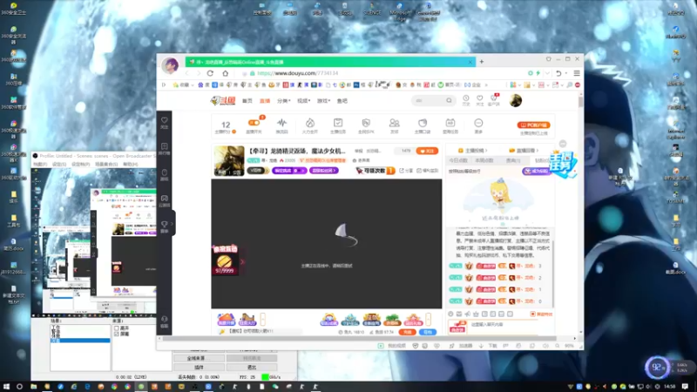
Task: Click the magnifier icon in the Douyu search box
Action: tap(449, 100)
